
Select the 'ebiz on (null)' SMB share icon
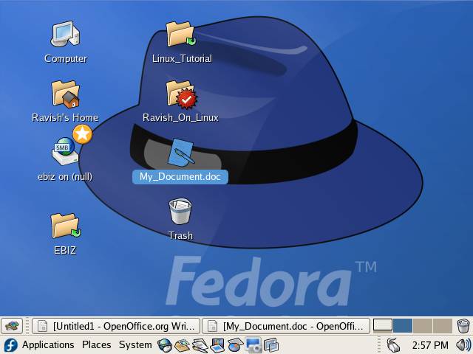click(x=65, y=153)
